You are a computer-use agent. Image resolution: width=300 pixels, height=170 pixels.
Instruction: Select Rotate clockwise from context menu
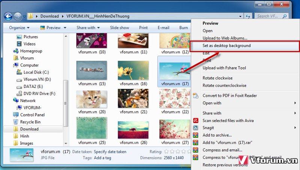click(x=217, y=78)
